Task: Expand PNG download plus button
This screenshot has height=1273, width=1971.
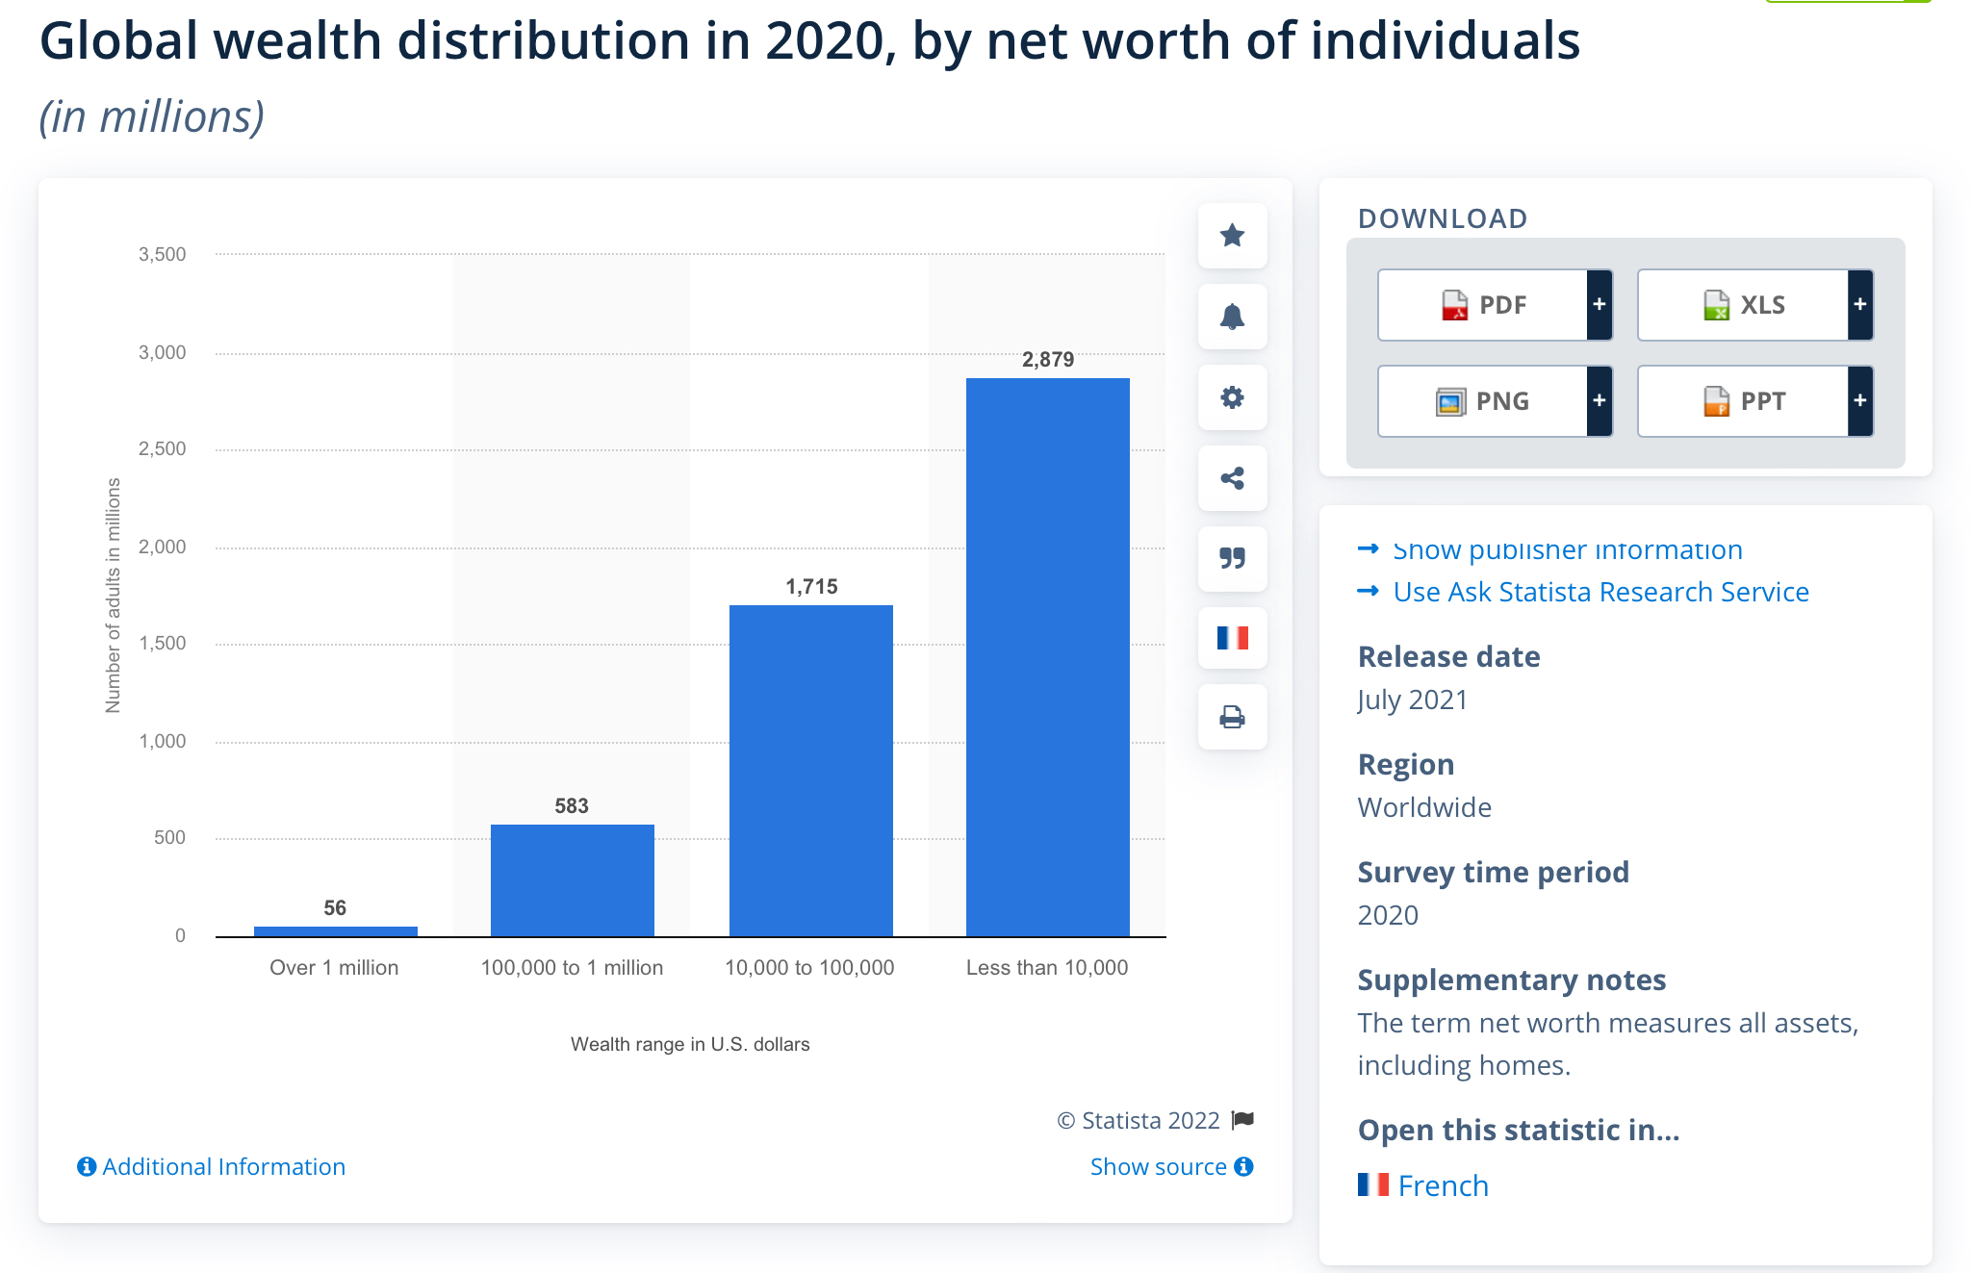Action: pyautogui.click(x=1600, y=401)
